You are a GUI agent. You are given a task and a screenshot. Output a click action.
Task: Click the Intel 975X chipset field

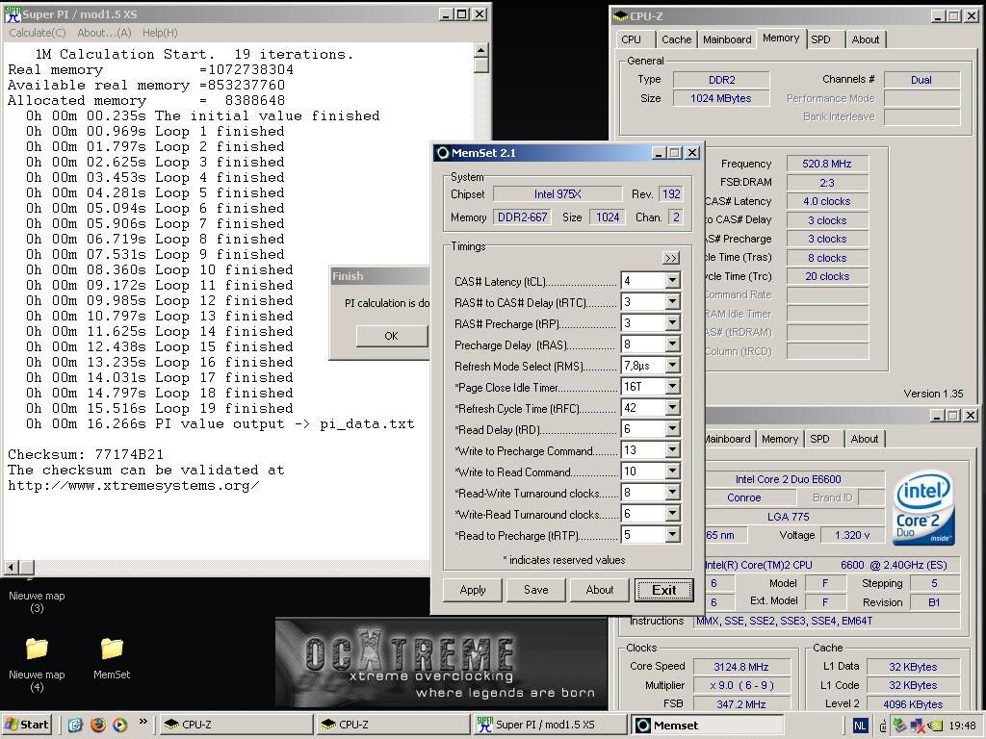coord(558,194)
